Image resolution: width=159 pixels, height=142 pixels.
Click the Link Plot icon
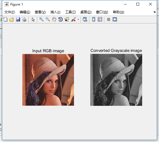pyautogui.click(x=85, y=19)
